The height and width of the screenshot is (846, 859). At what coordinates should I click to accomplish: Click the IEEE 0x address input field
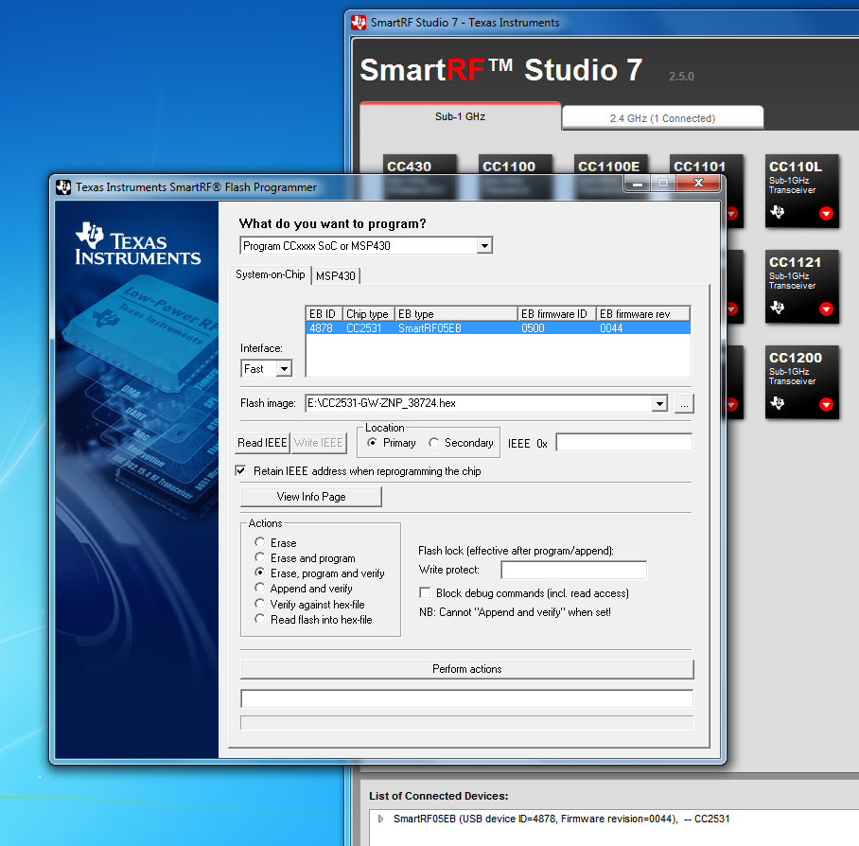coord(624,443)
